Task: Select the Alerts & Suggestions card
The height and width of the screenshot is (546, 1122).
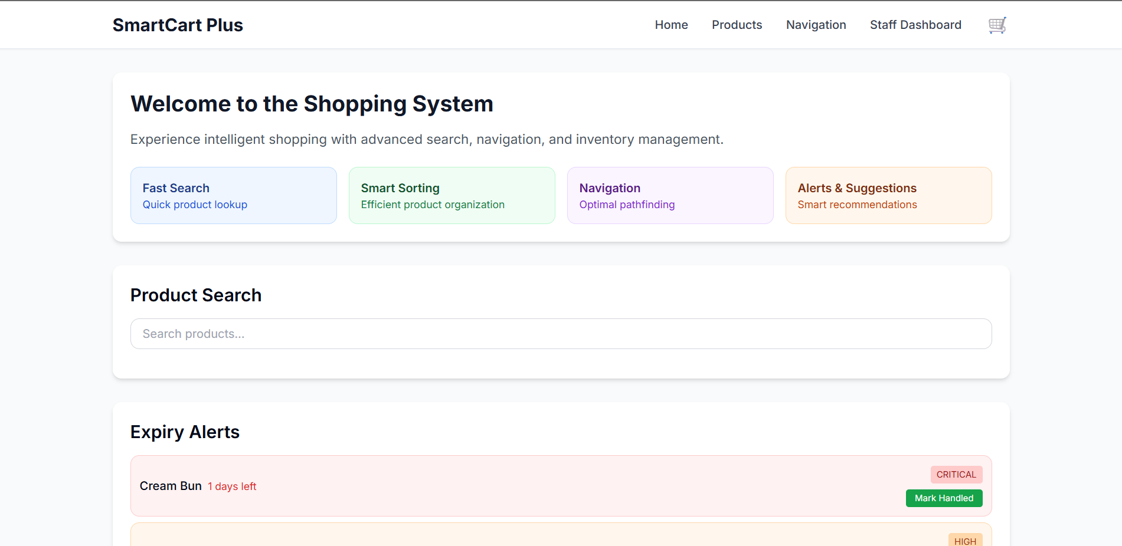Action: tap(888, 195)
